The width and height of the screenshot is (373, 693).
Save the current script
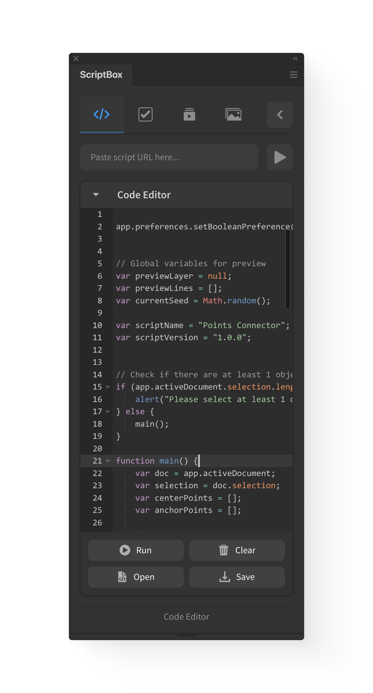click(237, 577)
